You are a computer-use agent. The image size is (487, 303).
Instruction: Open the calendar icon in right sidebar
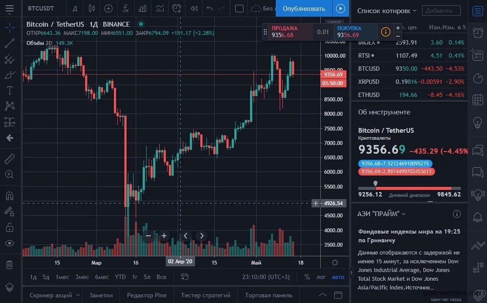click(478, 100)
